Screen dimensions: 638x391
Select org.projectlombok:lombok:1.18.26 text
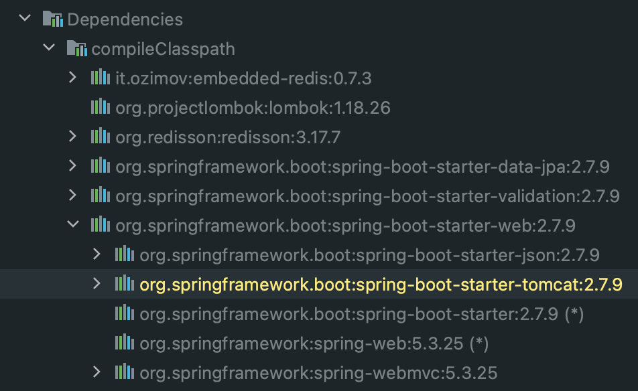[253, 108]
